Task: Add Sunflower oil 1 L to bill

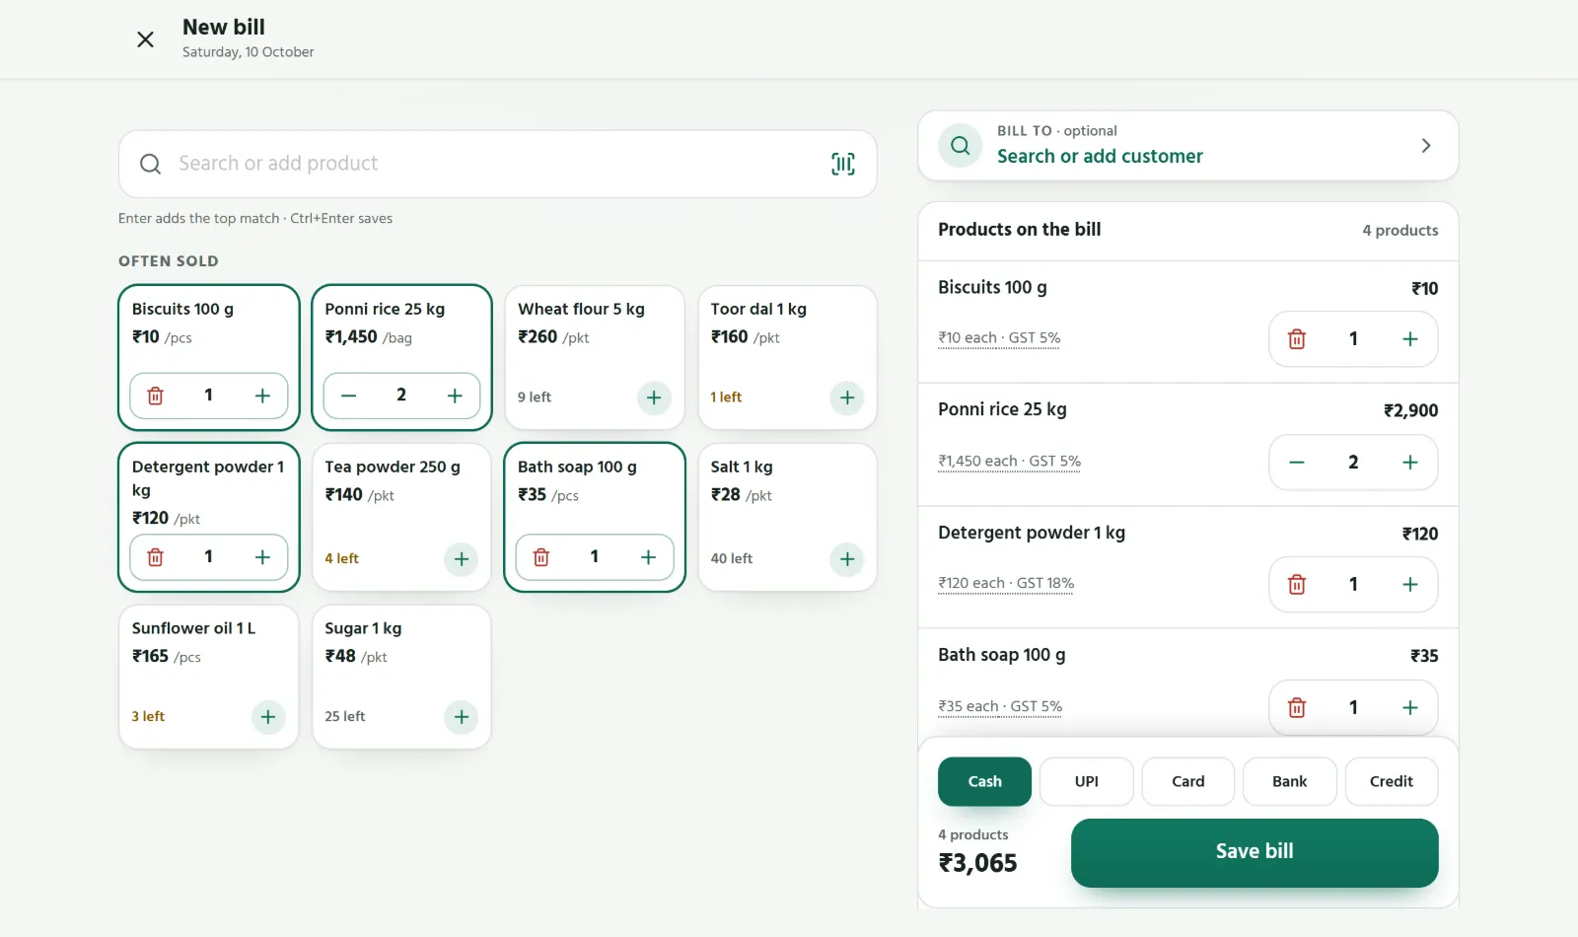Action: (x=268, y=717)
